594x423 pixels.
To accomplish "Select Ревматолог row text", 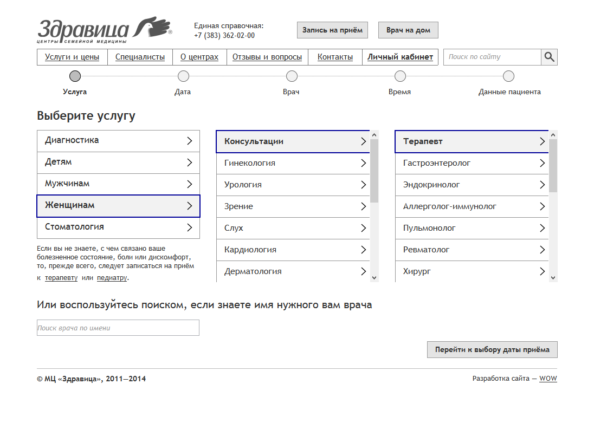I will tap(426, 250).
